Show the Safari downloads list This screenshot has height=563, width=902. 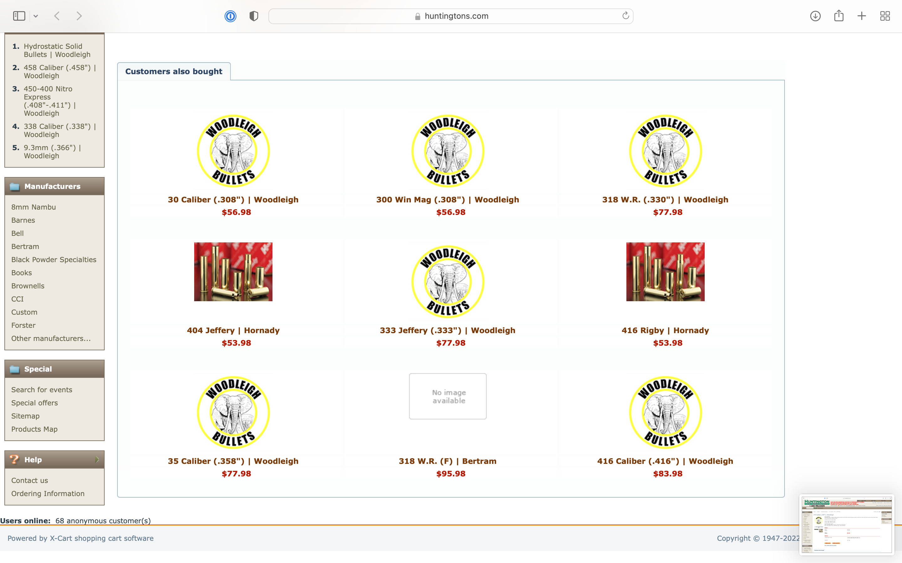[x=815, y=16]
